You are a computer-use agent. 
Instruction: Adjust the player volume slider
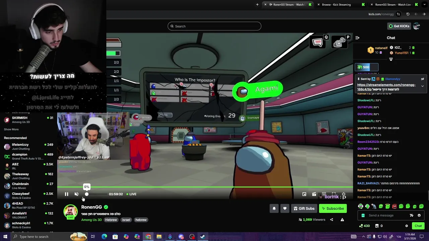pyautogui.click(x=97, y=194)
